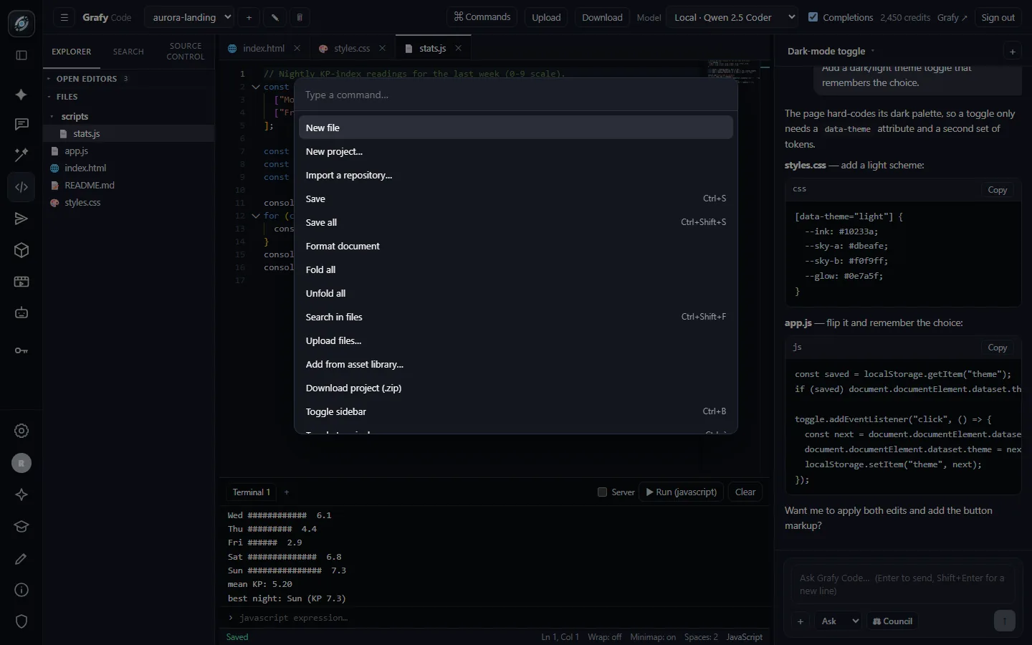Focus the Type a command input
This screenshot has height=645, width=1032.
[x=516, y=95]
